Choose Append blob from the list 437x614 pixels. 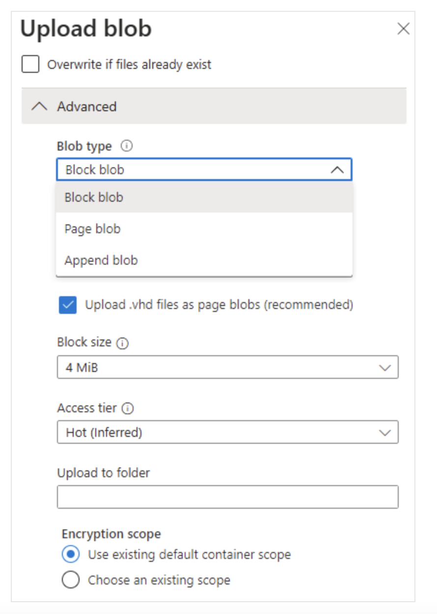101,261
